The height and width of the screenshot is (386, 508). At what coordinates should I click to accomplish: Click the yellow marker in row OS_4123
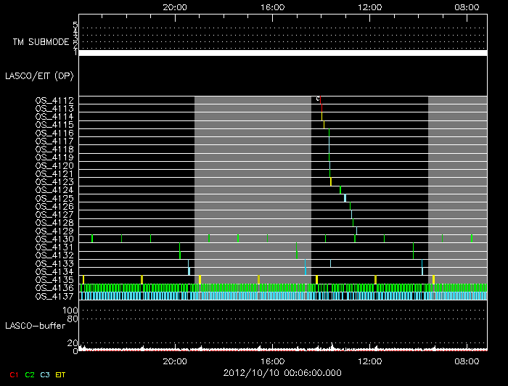(x=331, y=181)
